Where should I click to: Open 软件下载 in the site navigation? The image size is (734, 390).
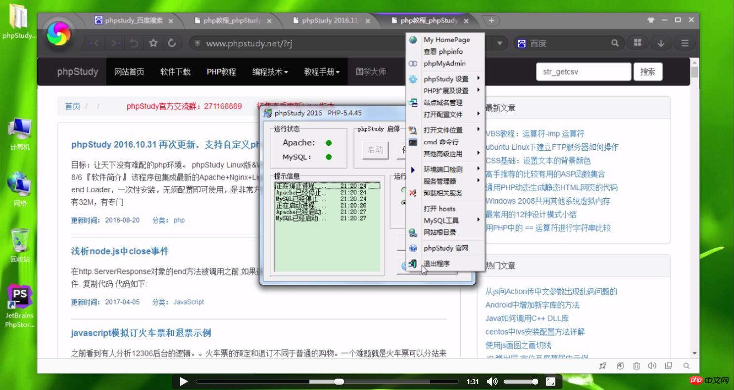(x=175, y=72)
